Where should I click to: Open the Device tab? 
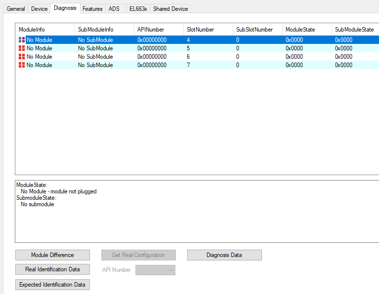(40, 9)
